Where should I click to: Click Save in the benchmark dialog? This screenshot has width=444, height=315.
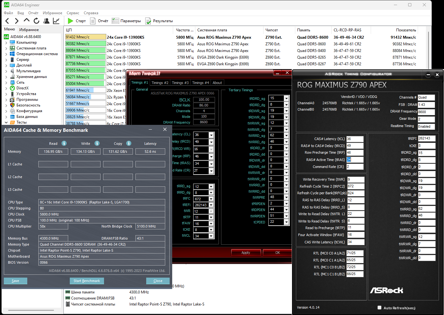(x=16, y=281)
